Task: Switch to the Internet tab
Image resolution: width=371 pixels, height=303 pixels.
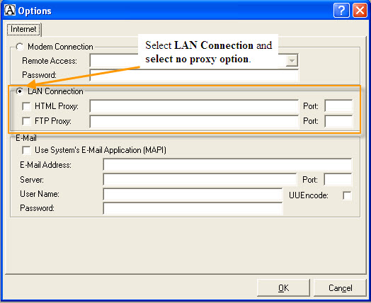Action: (23, 29)
